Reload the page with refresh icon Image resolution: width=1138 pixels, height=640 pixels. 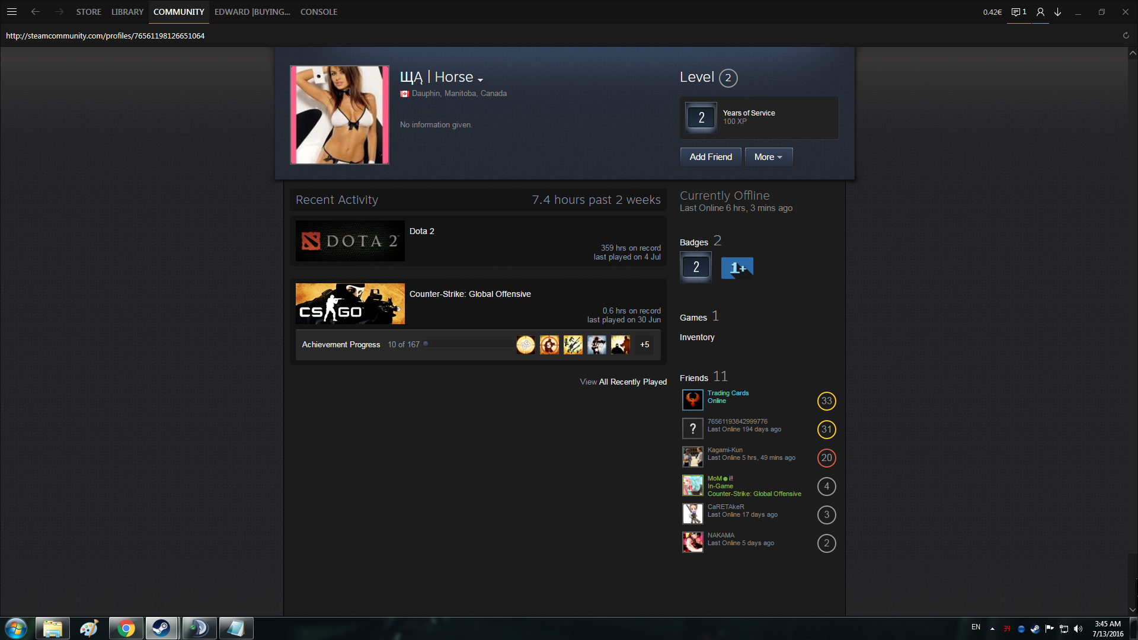tap(1126, 36)
